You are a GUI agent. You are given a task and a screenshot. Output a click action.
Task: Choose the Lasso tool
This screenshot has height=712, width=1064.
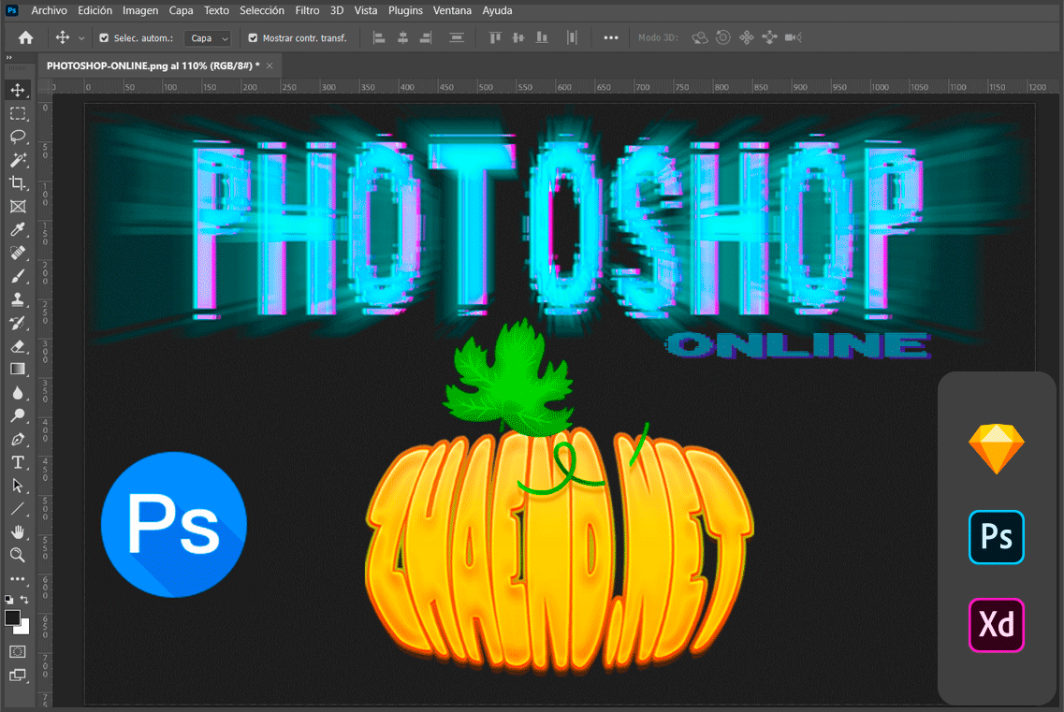18,137
